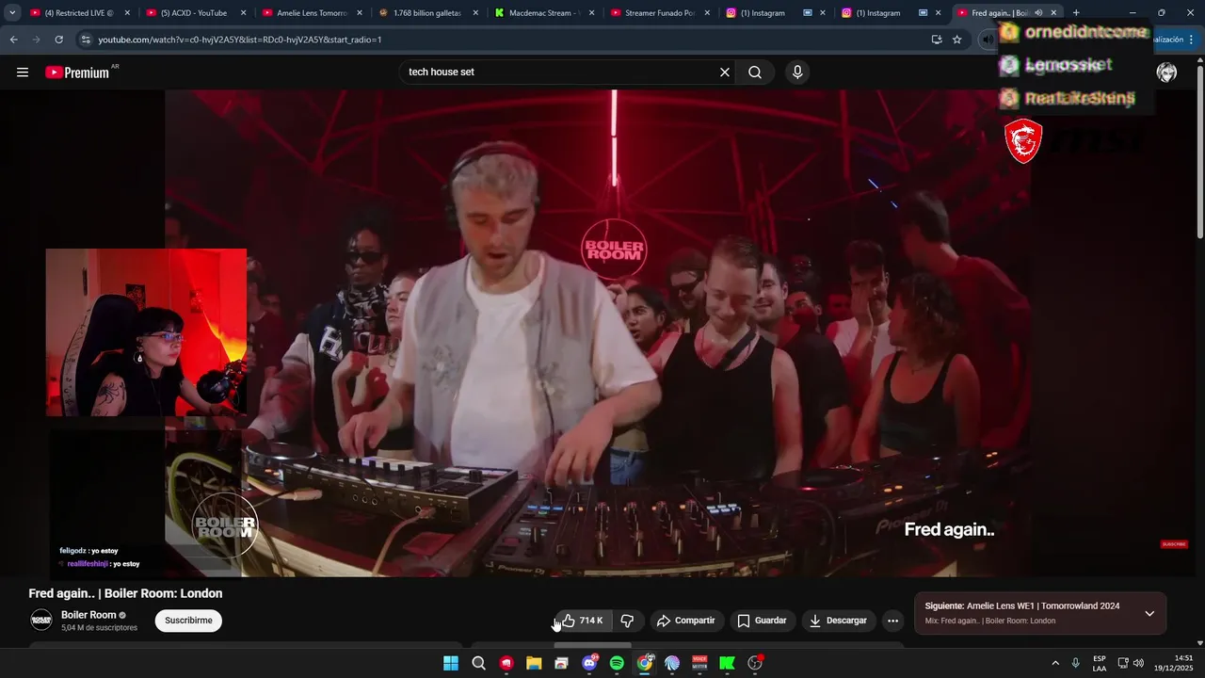Viewport: 1205px width, 678px height.
Task: Save video to playlist with Guardar
Action: pyautogui.click(x=762, y=621)
